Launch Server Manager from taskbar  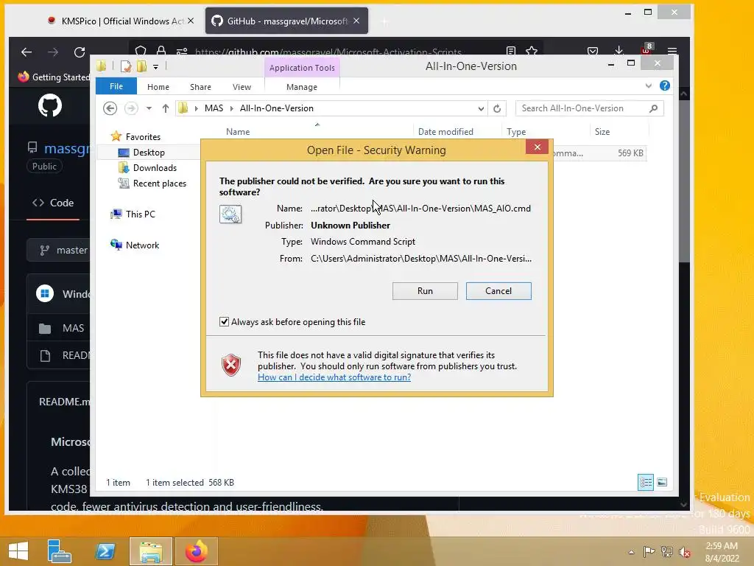click(60, 551)
